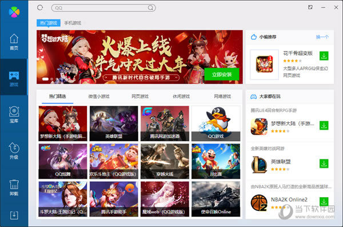
Task: Click the League of Legends L icon
Action: coord(259,165)
